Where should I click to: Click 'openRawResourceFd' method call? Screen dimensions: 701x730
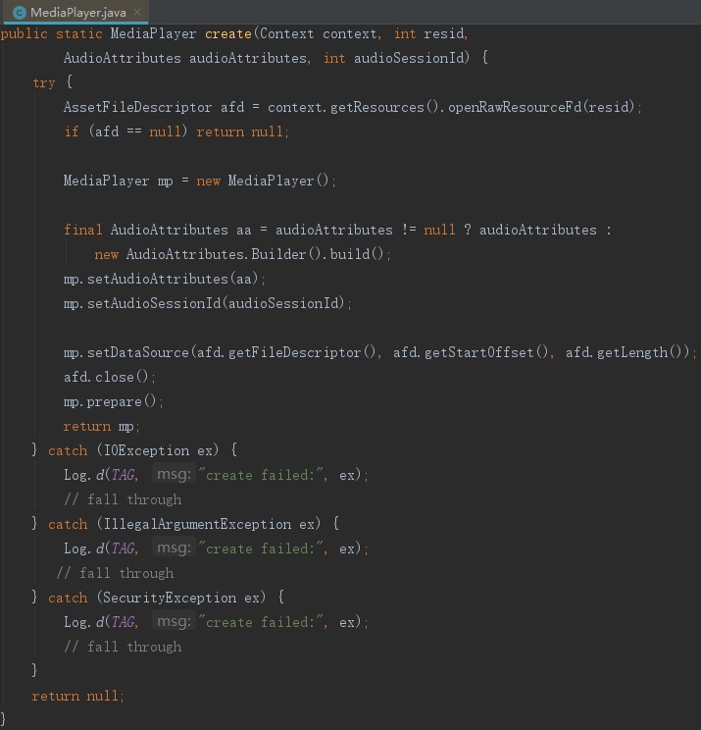click(x=515, y=107)
